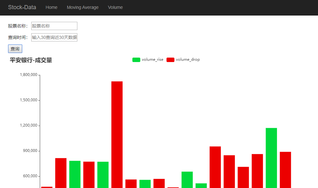
Task: Click the 600,000 axis label
Action: pos(30,176)
